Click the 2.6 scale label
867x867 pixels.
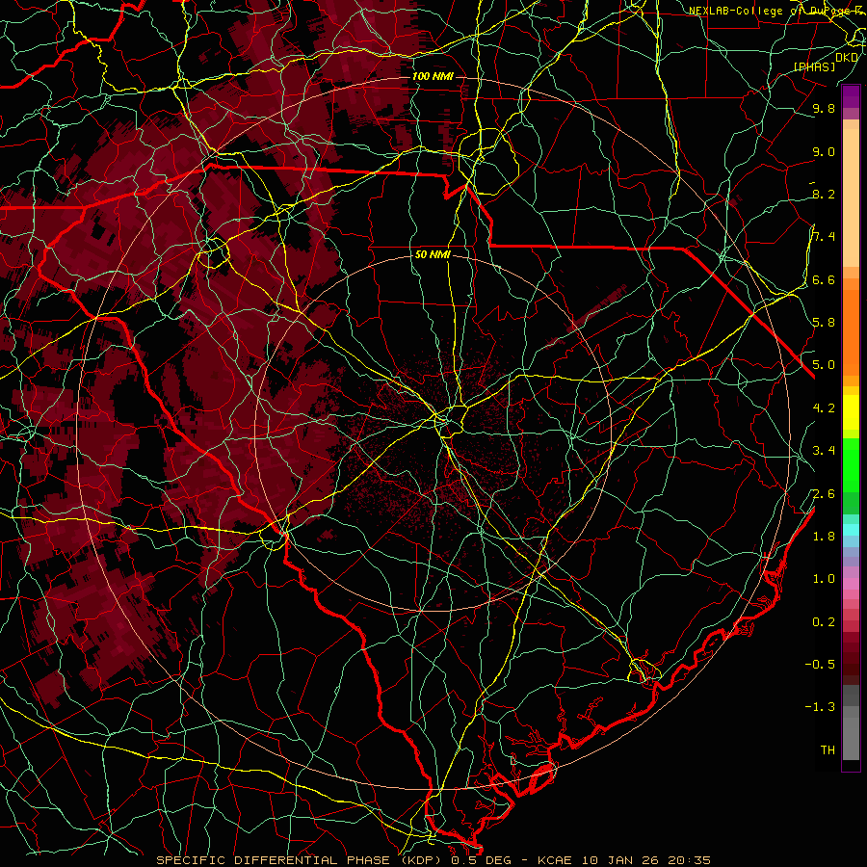coord(824,493)
